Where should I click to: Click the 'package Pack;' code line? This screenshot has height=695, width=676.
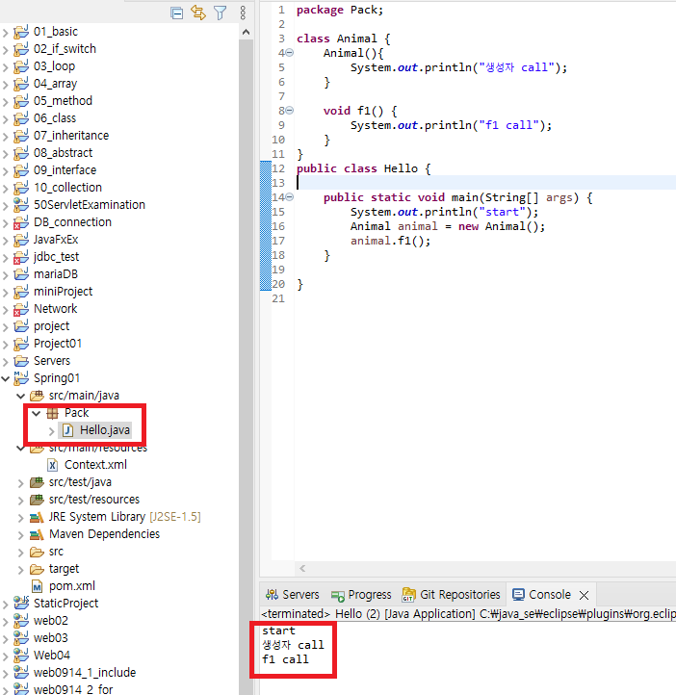tap(340, 11)
